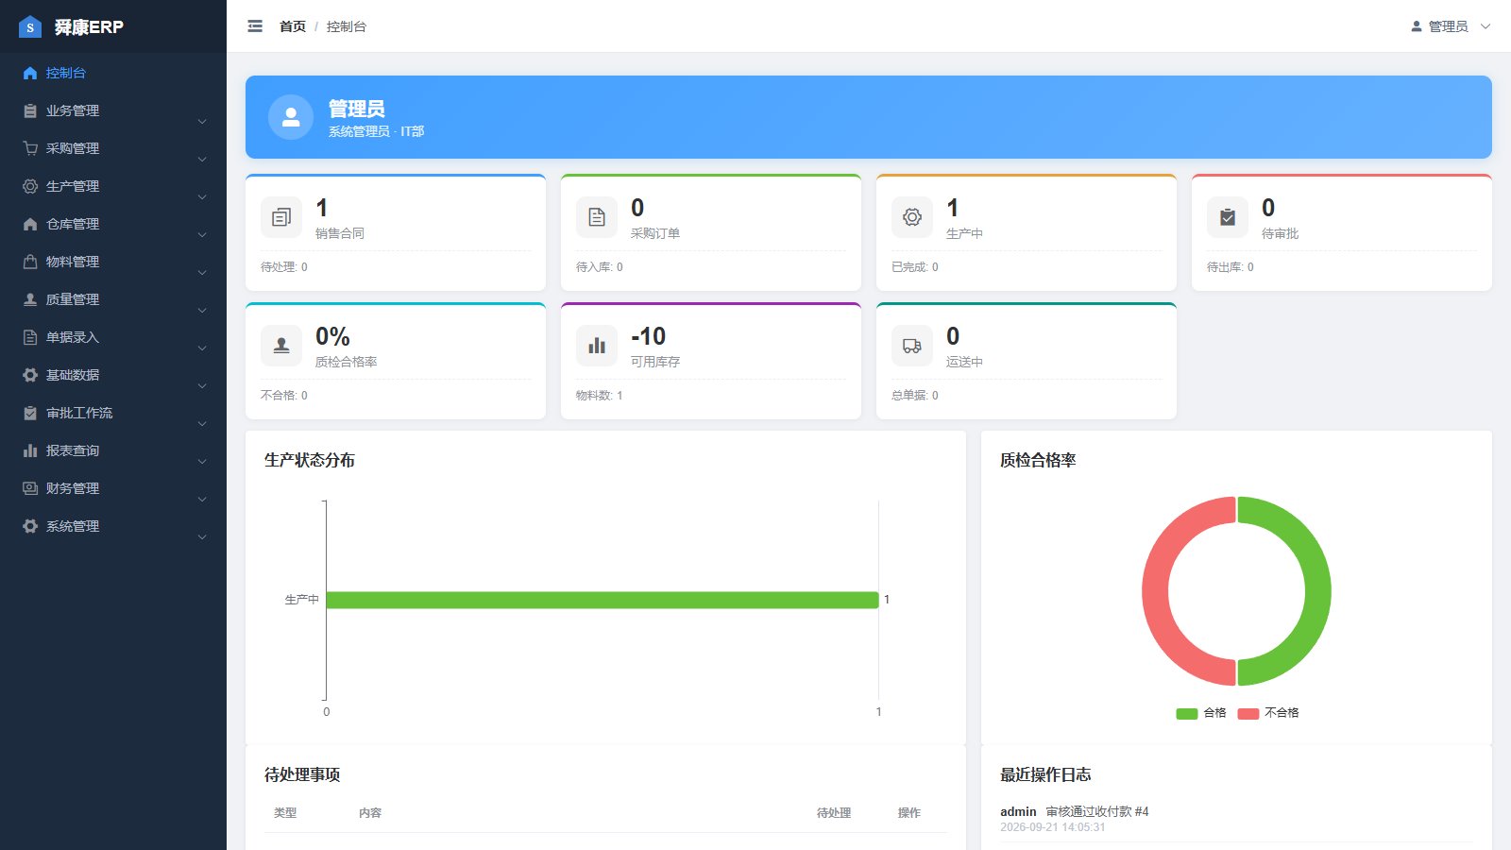Viewport: 1511px width, 850px height.
Task: Click the 销售合同 card icon
Action: (x=281, y=217)
